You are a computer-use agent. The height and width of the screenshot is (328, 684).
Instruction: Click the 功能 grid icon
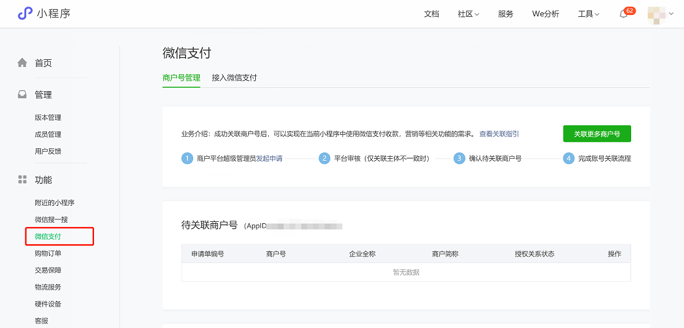22,180
